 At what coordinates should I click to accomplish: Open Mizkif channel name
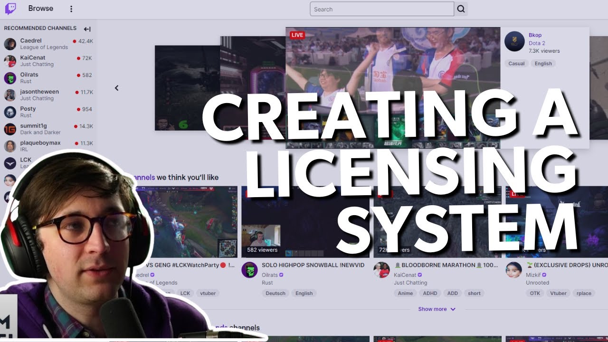(x=534, y=275)
